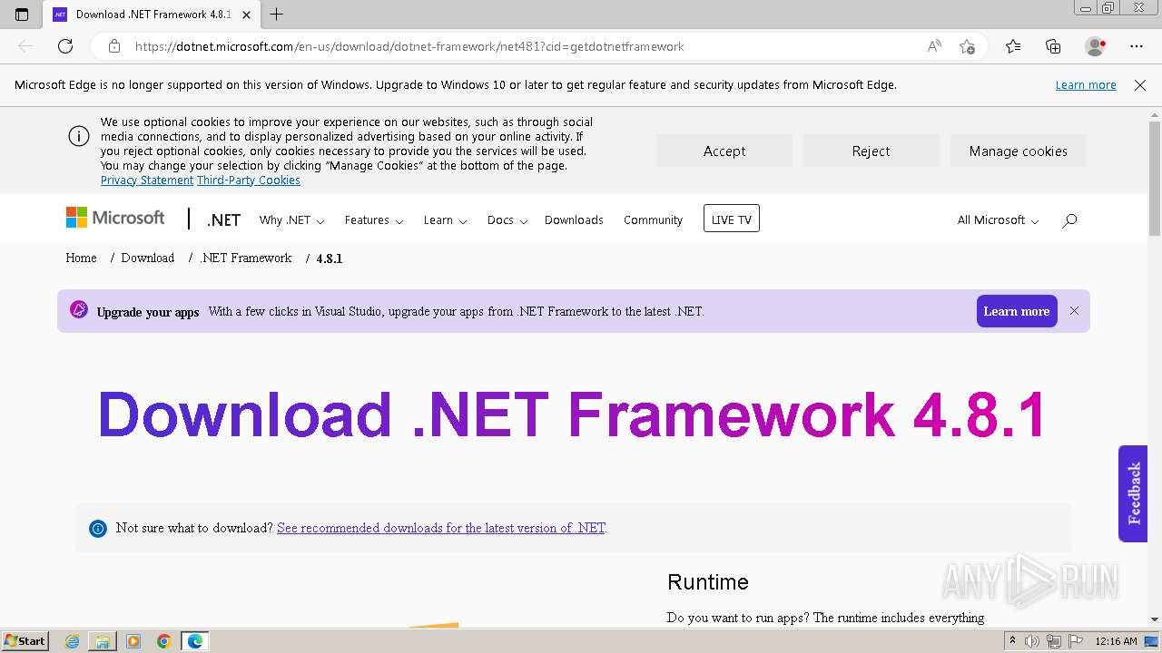
Task: Open new tab with plus icon
Action: pos(277,15)
